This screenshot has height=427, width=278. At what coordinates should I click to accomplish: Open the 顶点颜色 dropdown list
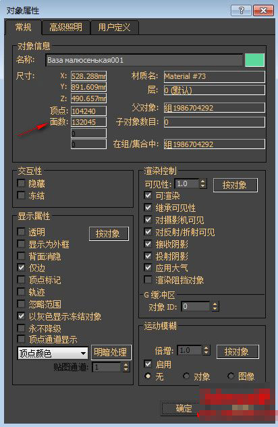pyautogui.click(x=53, y=353)
